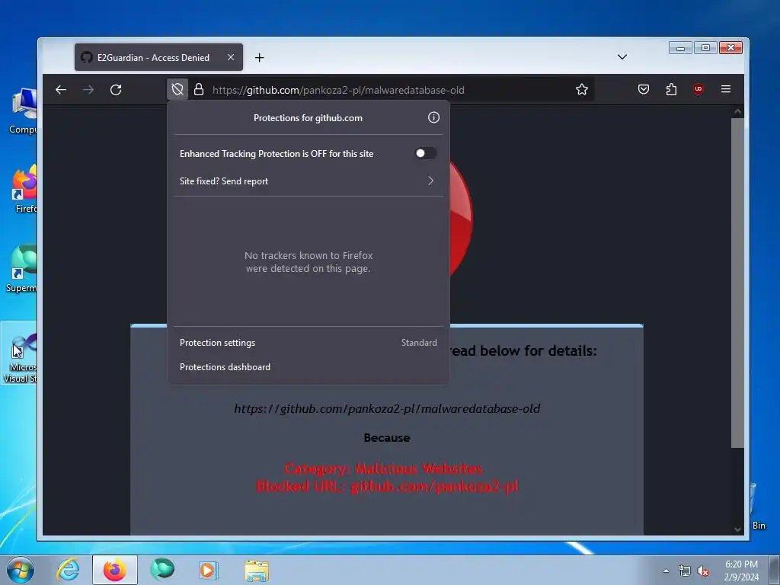Click the blocked URL in italics
The height and width of the screenshot is (585, 780).
387,409
